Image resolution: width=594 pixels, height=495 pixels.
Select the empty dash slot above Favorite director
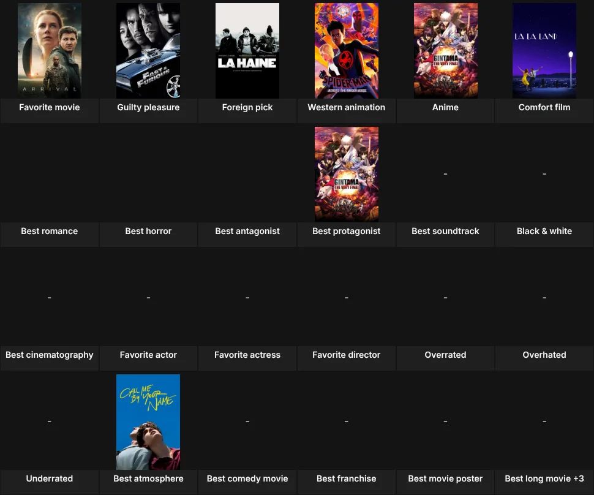[x=346, y=298]
